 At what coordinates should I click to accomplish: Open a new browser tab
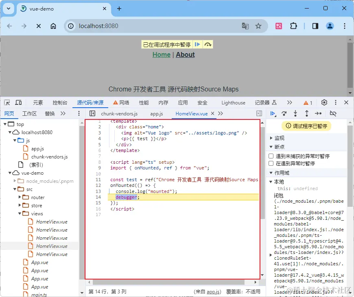pyautogui.click(x=119, y=9)
